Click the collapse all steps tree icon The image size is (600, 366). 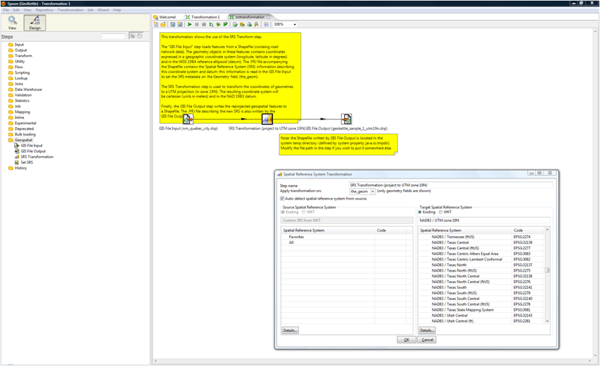click(x=139, y=36)
